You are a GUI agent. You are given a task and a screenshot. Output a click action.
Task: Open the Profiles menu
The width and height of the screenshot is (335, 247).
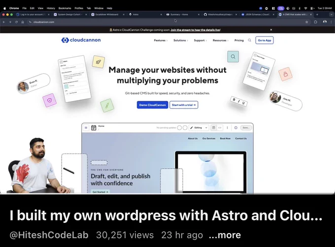(x=79, y=8)
